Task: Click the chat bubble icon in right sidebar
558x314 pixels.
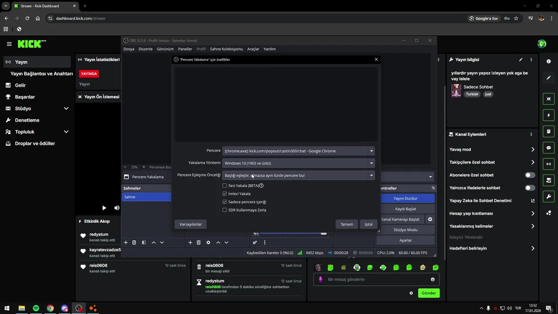Action: click(x=548, y=148)
